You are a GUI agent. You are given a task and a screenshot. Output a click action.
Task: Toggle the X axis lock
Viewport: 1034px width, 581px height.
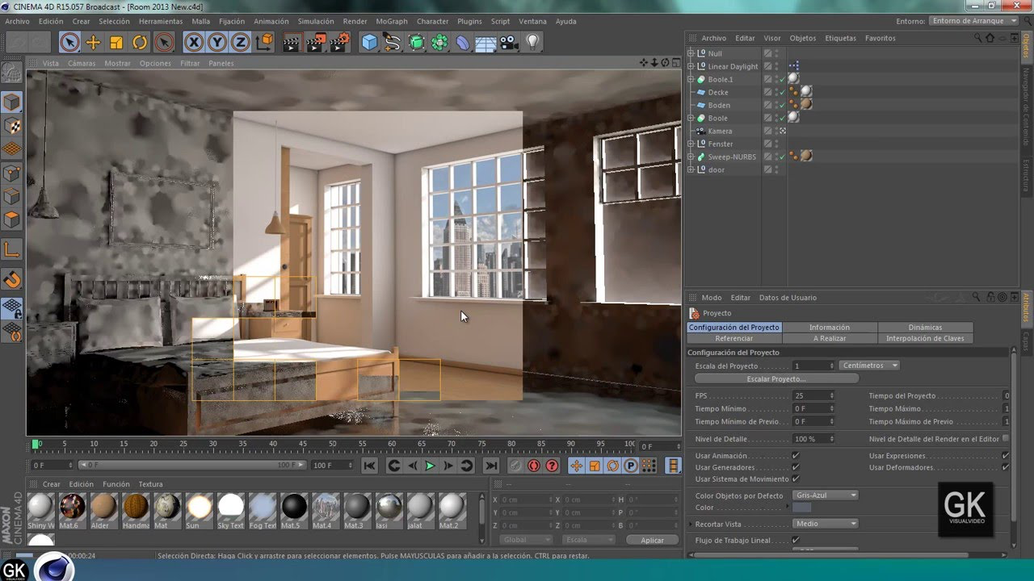coord(194,43)
